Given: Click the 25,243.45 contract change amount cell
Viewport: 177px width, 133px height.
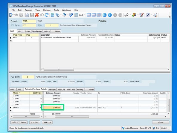Looking at the screenshot, I should click(105, 37).
